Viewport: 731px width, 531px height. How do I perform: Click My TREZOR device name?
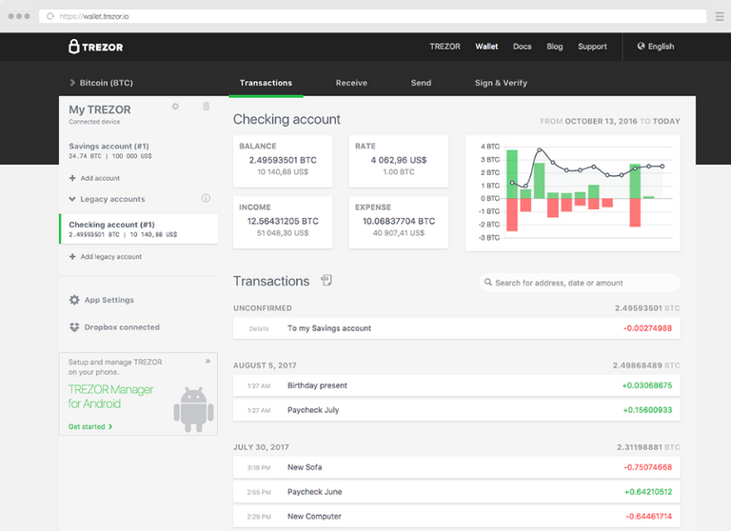coord(100,109)
